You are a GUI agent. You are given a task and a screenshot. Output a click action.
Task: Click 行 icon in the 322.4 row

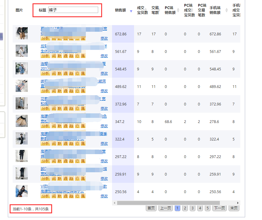point(77,144)
